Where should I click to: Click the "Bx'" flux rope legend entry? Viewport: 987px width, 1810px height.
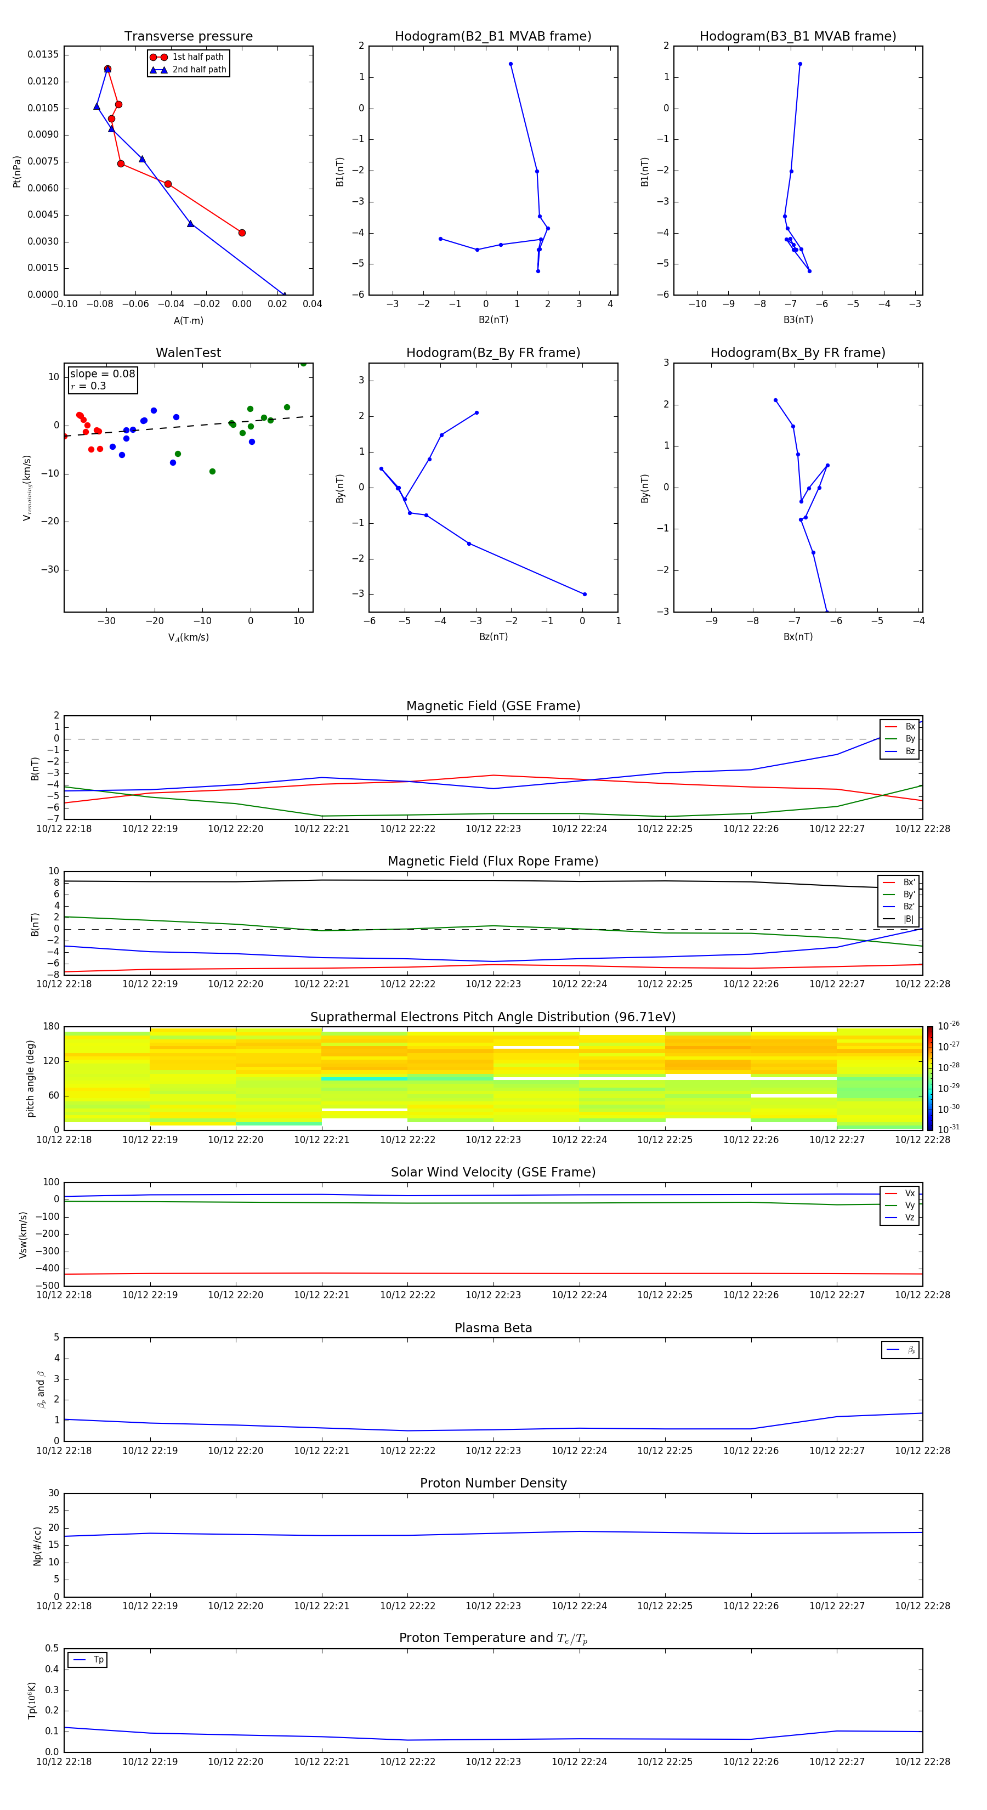(x=899, y=883)
